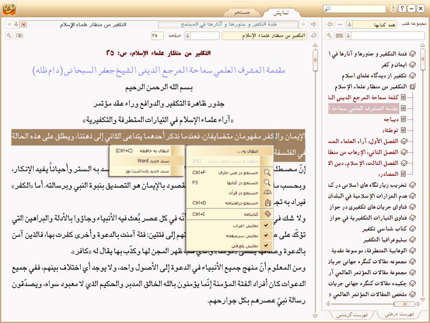Image resolution: width=430 pixels, height=323 pixels.
Task: Select انتقال به حافظه (Ctrl+C) submenu item
Action: [147, 151]
